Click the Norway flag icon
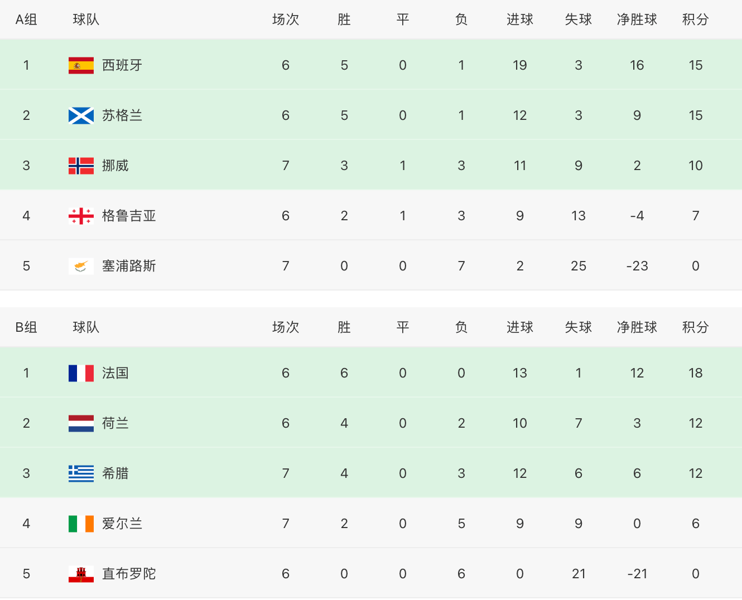 click(81, 166)
